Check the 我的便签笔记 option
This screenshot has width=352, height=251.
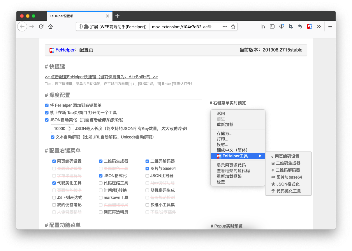coord(54,205)
